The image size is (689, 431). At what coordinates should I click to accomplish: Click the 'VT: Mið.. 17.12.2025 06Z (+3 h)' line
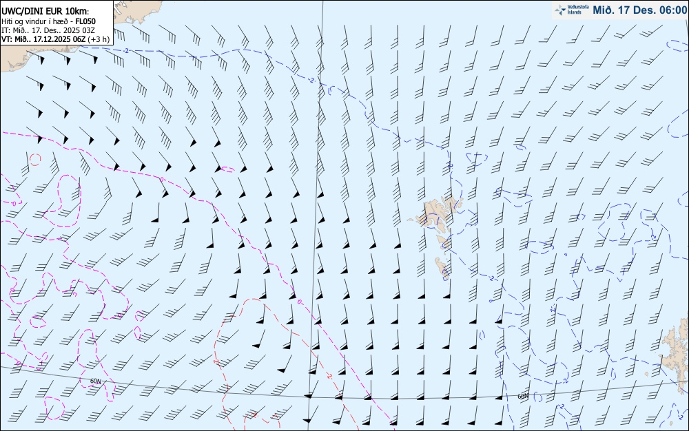[x=55, y=39]
